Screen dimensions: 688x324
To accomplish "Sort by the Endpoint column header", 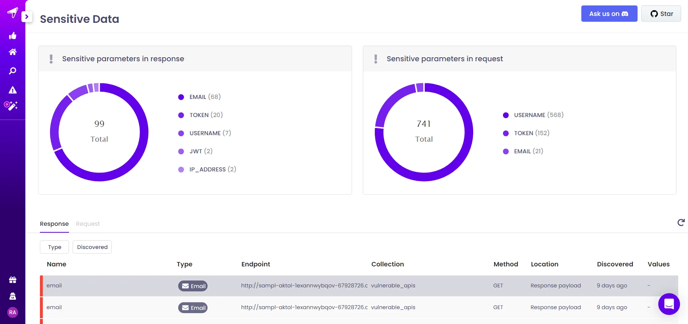I will [x=256, y=264].
